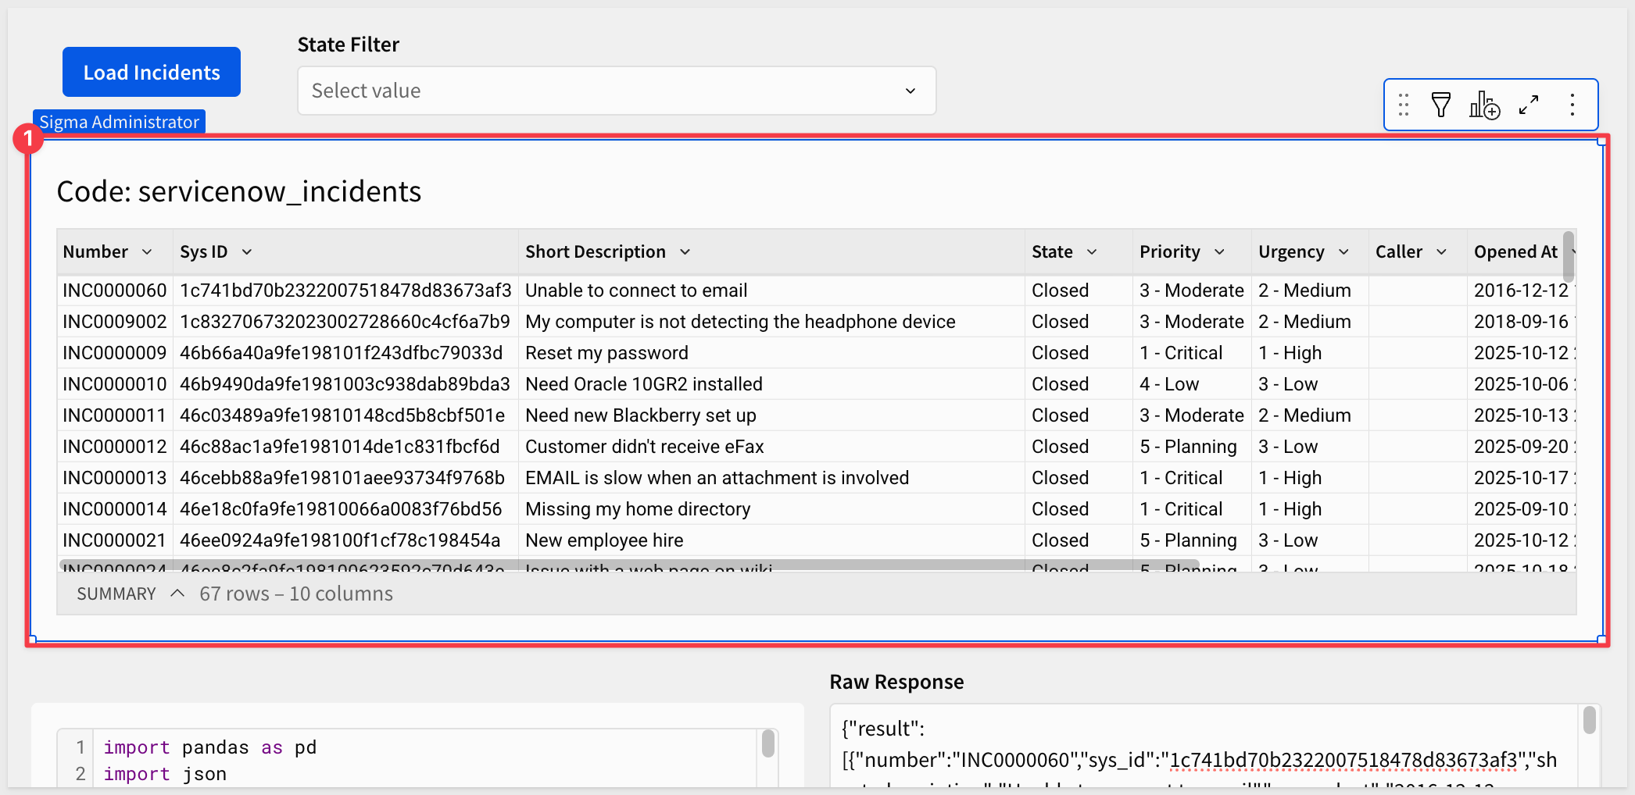Grab the drag handle dots icon
1635x795 pixels.
pos(1404,105)
